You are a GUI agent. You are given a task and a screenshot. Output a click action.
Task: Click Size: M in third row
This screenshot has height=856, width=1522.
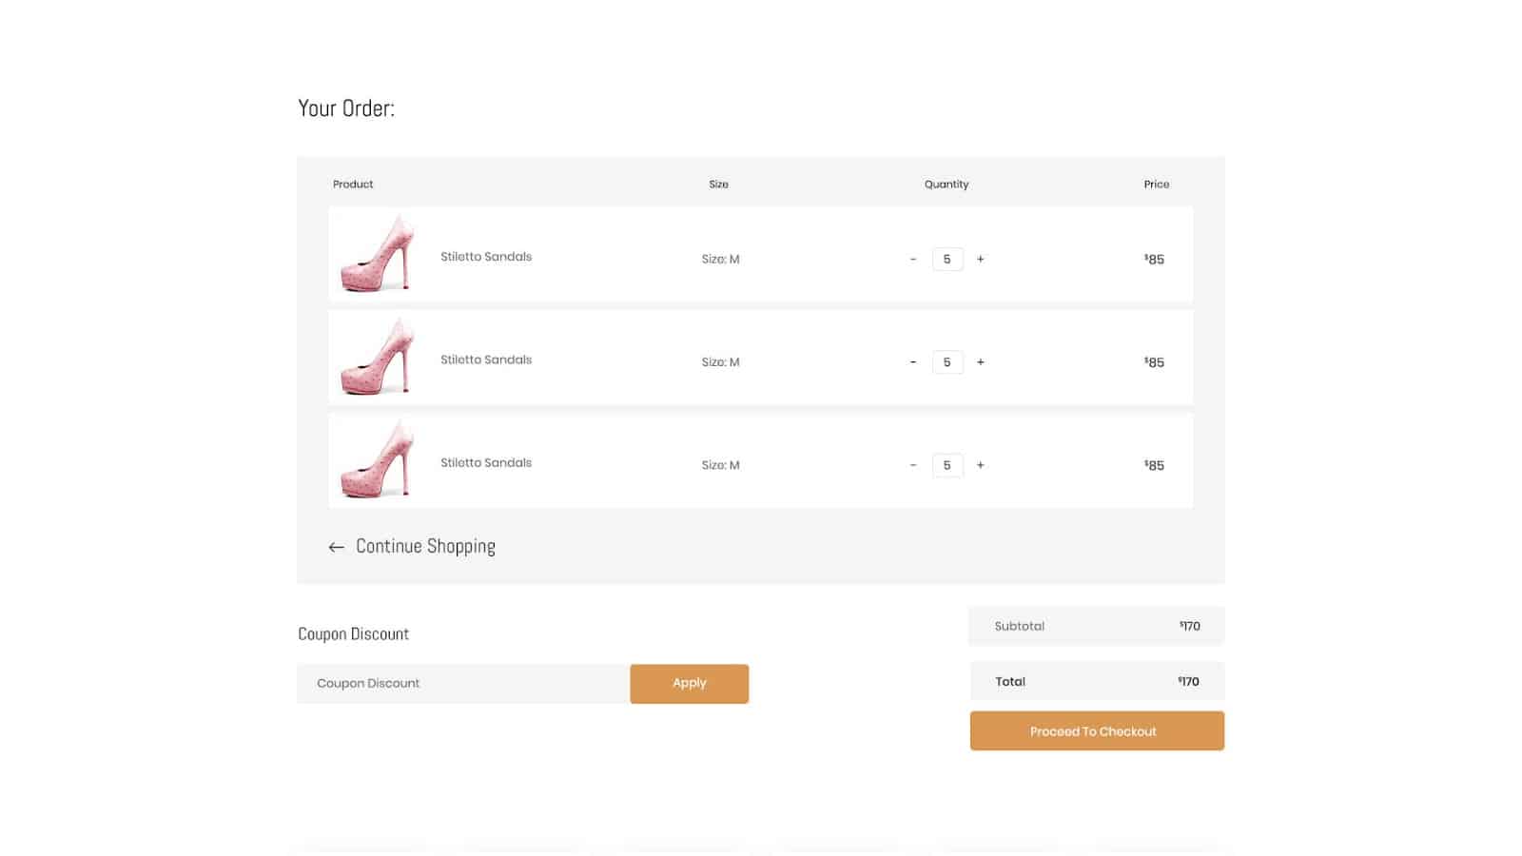coord(720,465)
